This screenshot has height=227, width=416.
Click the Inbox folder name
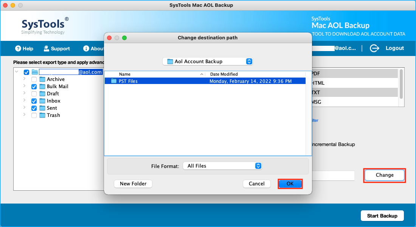(54, 101)
